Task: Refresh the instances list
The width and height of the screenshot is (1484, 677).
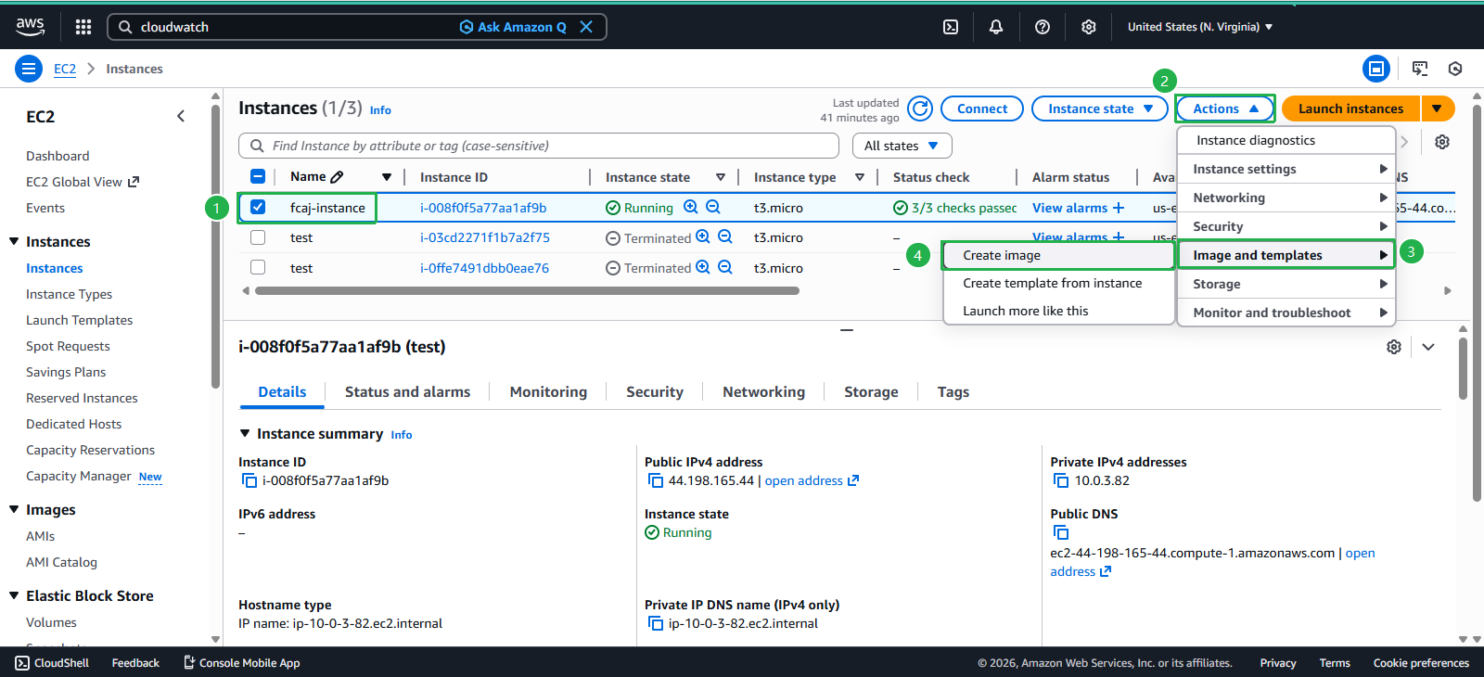Action: [920, 109]
